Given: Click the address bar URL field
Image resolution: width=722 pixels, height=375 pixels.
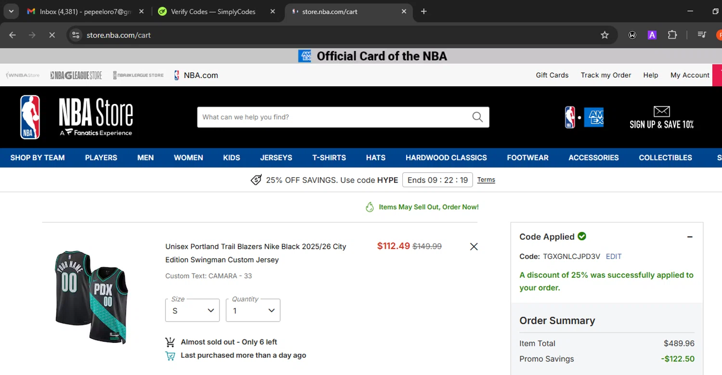Looking at the screenshot, I should click(342, 35).
